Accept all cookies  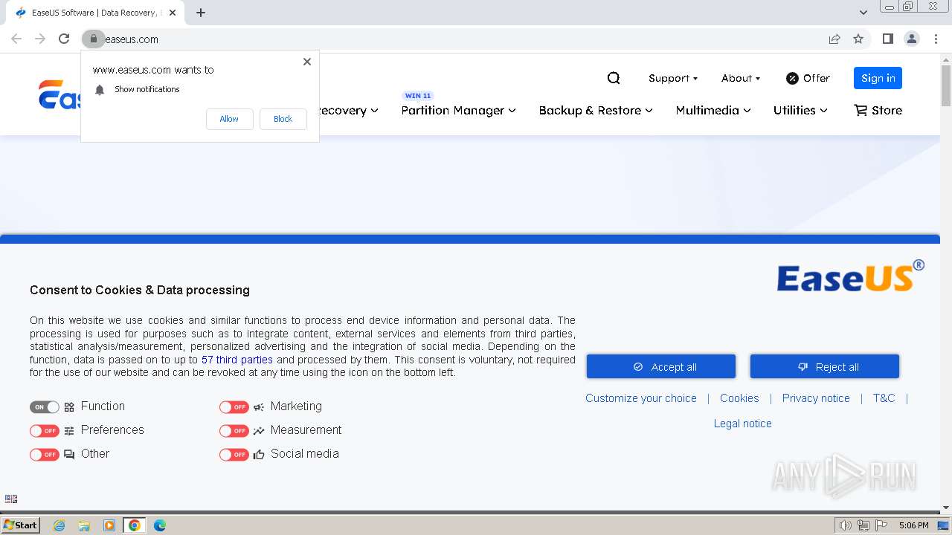click(x=661, y=366)
